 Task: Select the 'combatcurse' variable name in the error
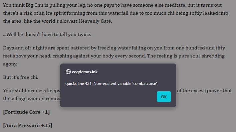click(145, 84)
